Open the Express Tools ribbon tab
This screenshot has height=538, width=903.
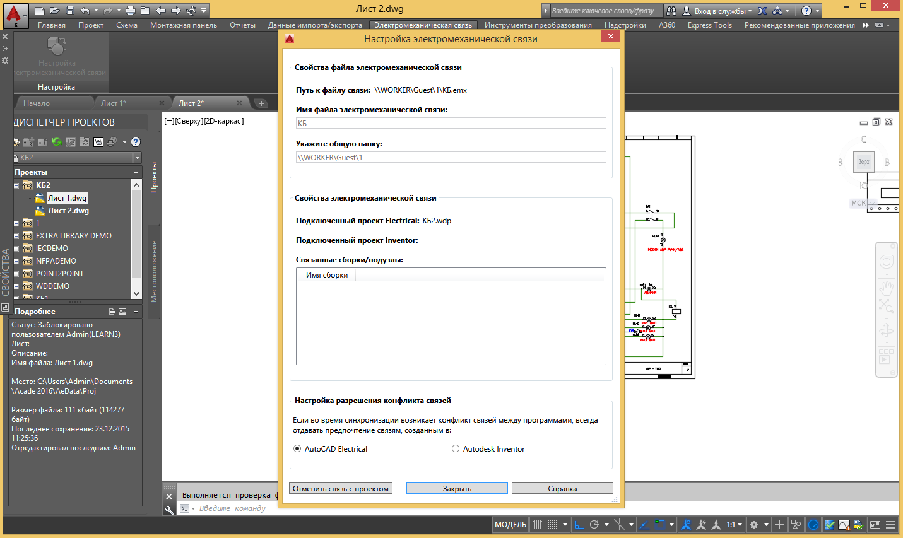(710, 25)
